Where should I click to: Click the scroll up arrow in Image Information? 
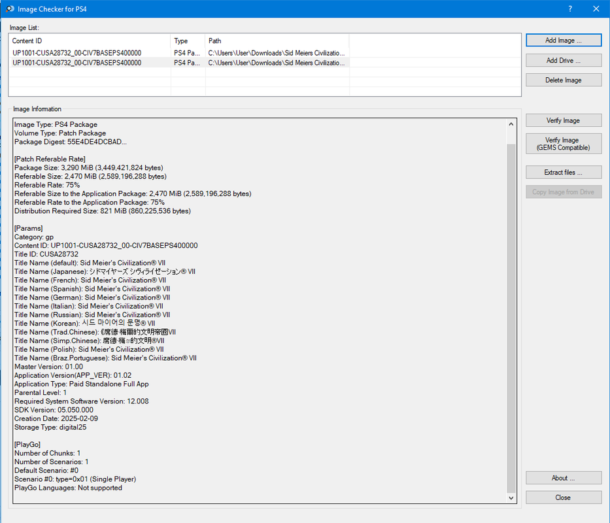(x=511, y=124)
